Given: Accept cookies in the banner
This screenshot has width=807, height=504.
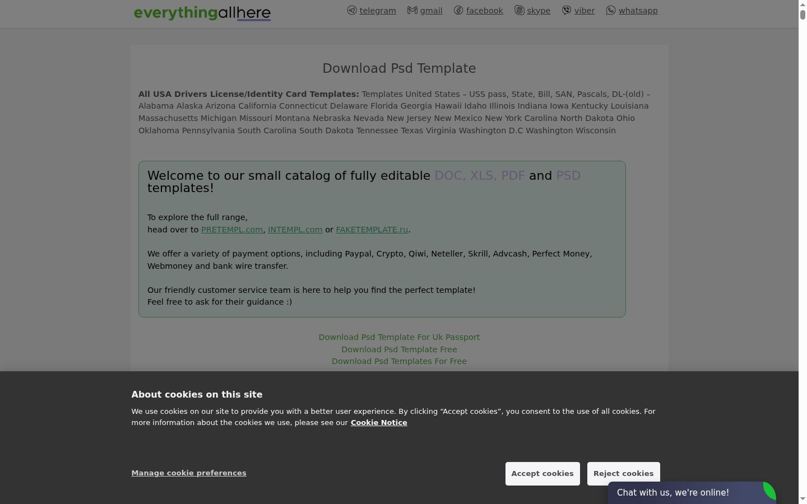Looking at the screenshot, I should pos(542,474).
